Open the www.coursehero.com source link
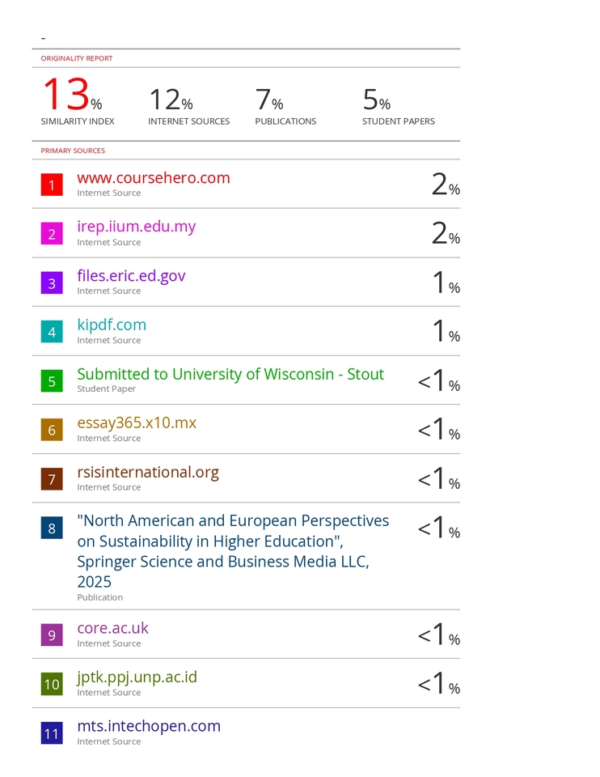Viewport: 600px width, 777px height. [154, 178]
